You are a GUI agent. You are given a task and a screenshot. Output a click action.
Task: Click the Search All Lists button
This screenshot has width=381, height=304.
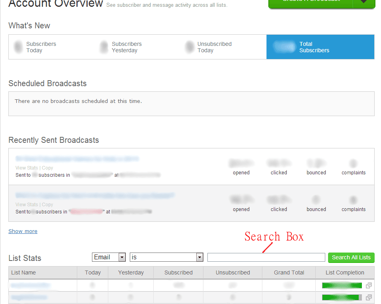(x=351, y=257)
